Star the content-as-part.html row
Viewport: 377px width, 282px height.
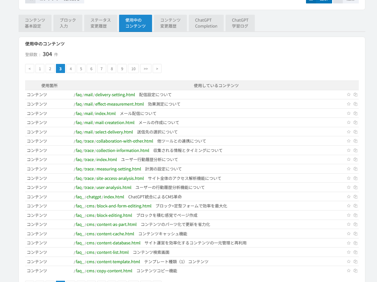(349, 224)
